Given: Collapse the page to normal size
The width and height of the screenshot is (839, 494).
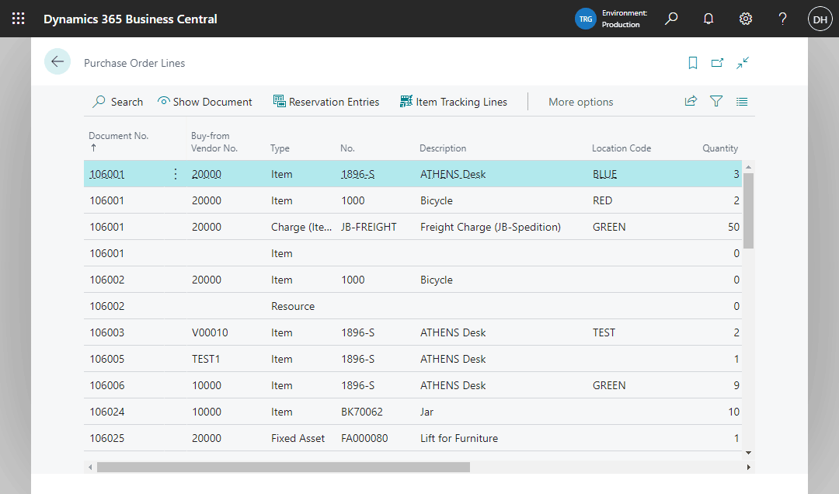Looking at the screenshot, I should 743,63.
